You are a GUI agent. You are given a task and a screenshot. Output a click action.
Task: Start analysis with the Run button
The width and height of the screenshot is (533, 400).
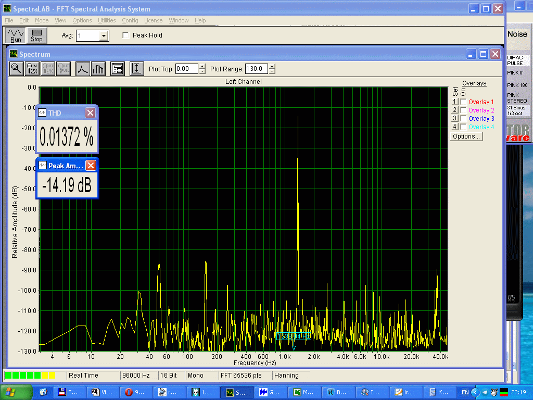(x=15, y=35)
